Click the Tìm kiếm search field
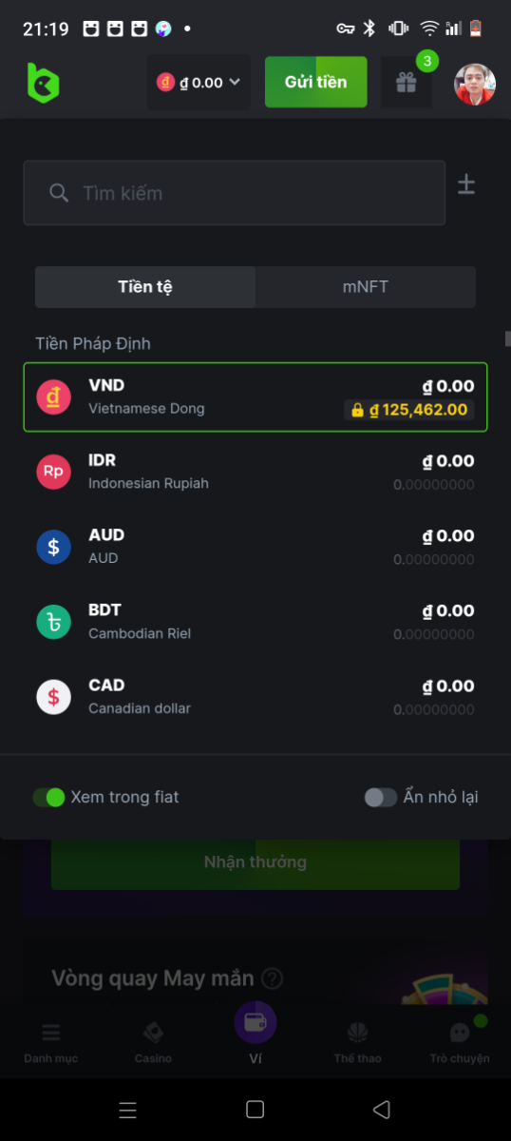Image resolution: width=511 pixels, height=1141 pixels. pyautogui.click(x=235, y=193)
